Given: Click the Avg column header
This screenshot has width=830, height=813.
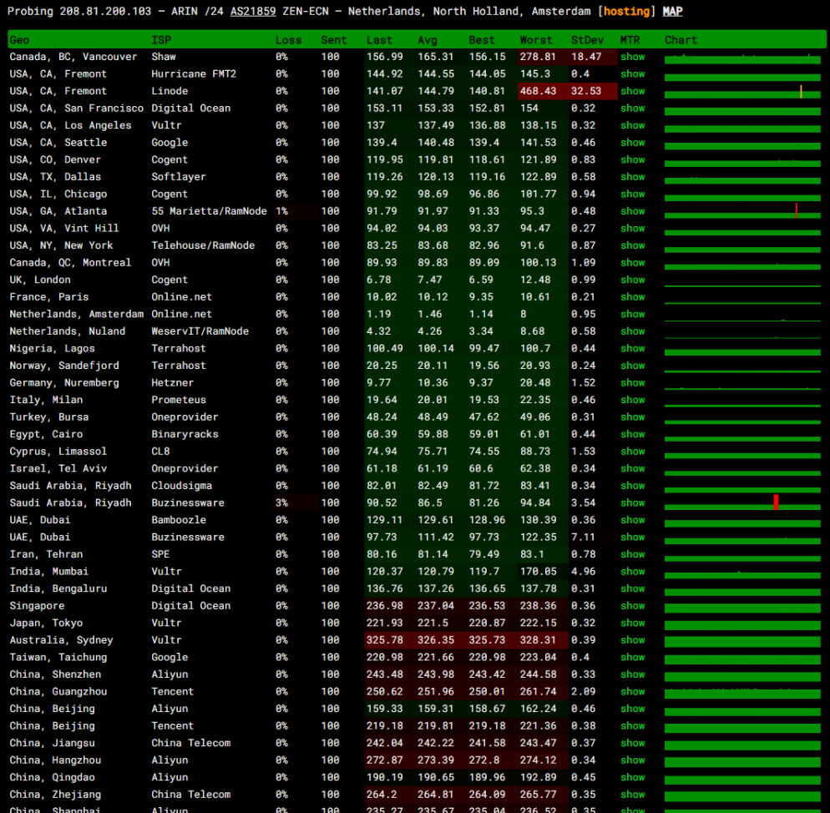Looking at the screenshot, I should point(428,40).
